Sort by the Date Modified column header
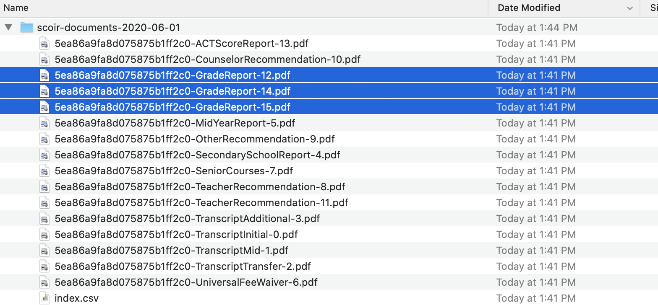The image size is (658, 305). pos(529,8)
